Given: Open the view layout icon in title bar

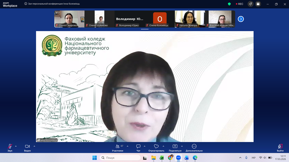Looking at the screenshot, I should (x=258, y=4).
